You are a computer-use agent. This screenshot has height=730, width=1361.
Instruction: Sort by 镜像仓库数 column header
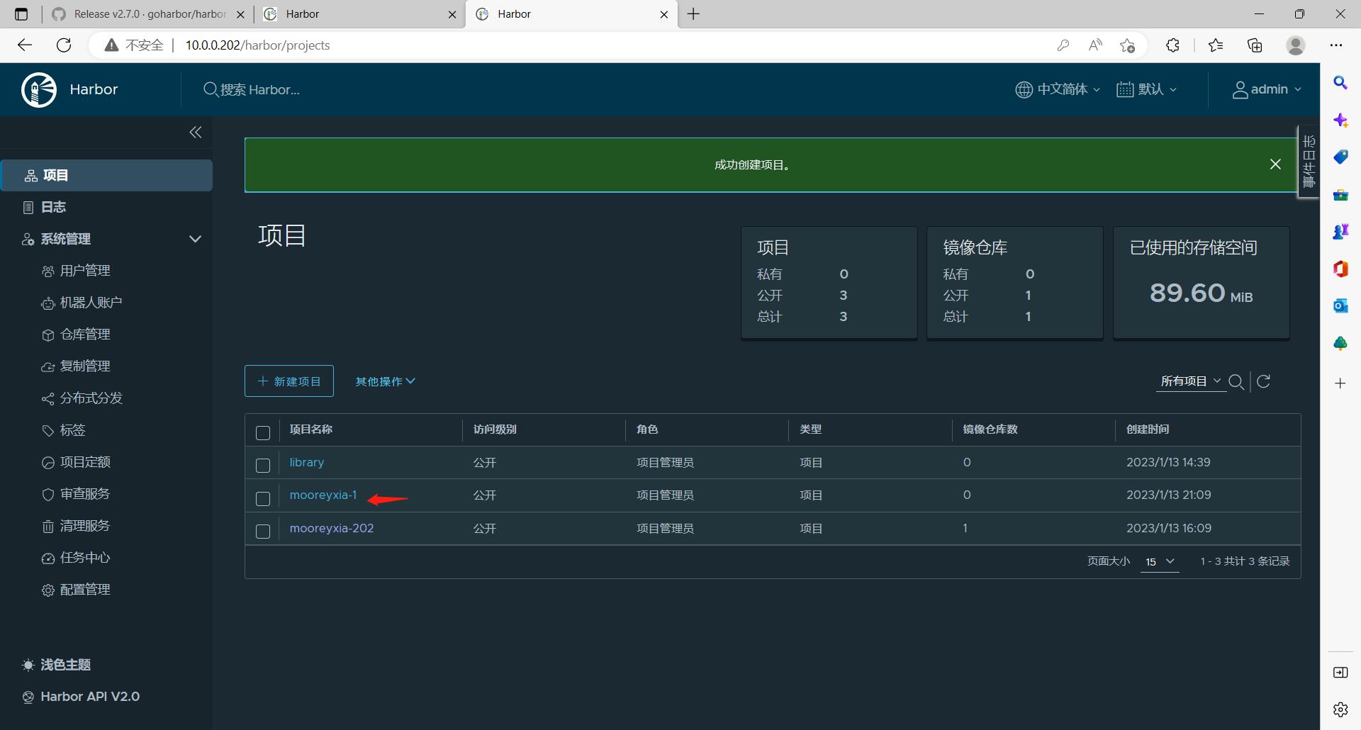(990, 429)
